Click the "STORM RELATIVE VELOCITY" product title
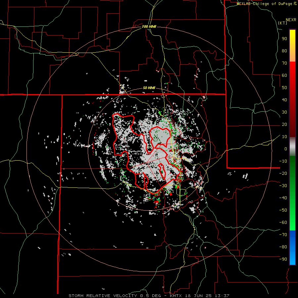 click(x=103, y=296)
